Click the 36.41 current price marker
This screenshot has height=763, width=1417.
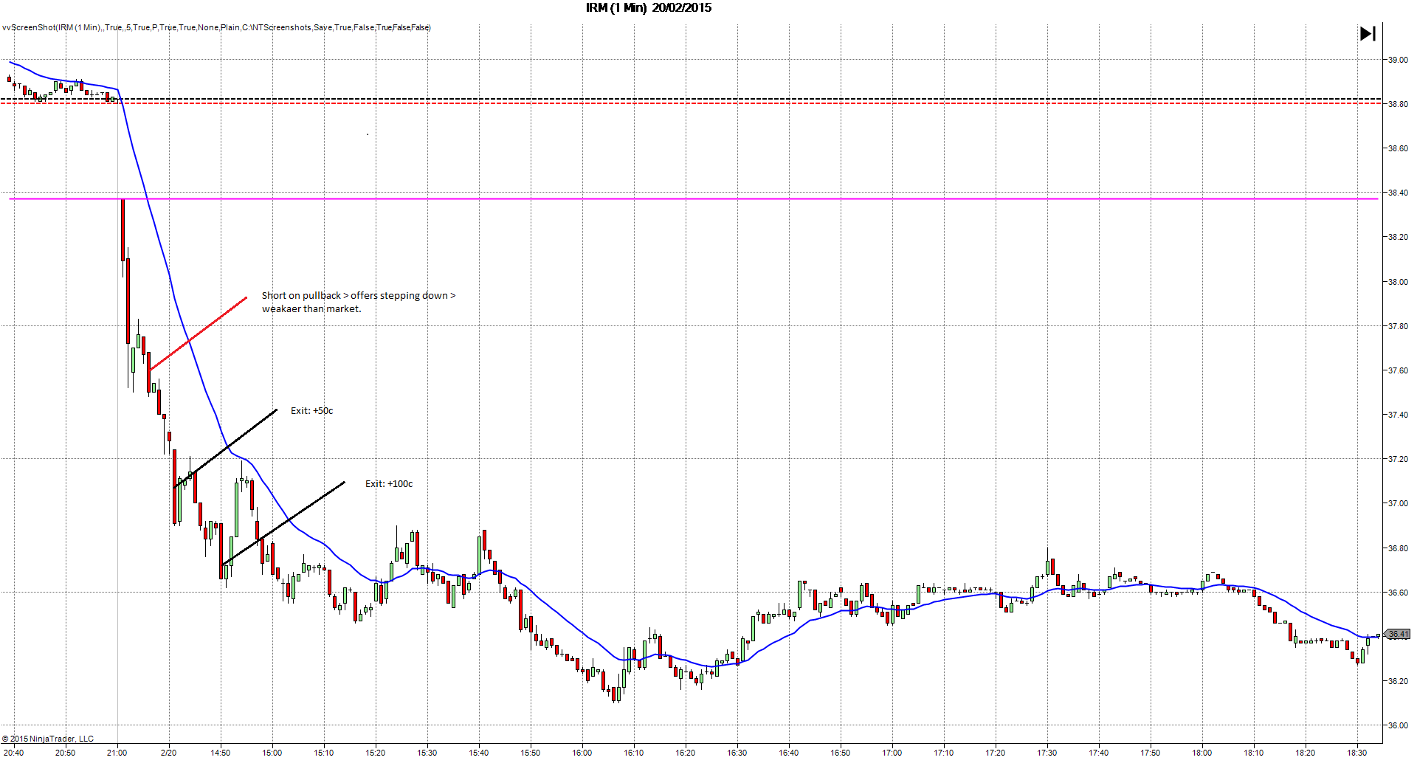pyautogui.click(x=1398, y=634)
